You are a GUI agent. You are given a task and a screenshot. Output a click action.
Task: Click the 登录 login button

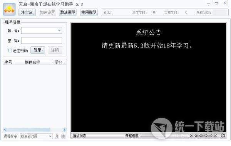[38, 50]
